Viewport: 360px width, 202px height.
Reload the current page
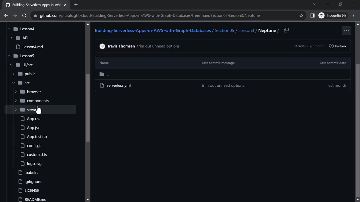tap(24, 15)
